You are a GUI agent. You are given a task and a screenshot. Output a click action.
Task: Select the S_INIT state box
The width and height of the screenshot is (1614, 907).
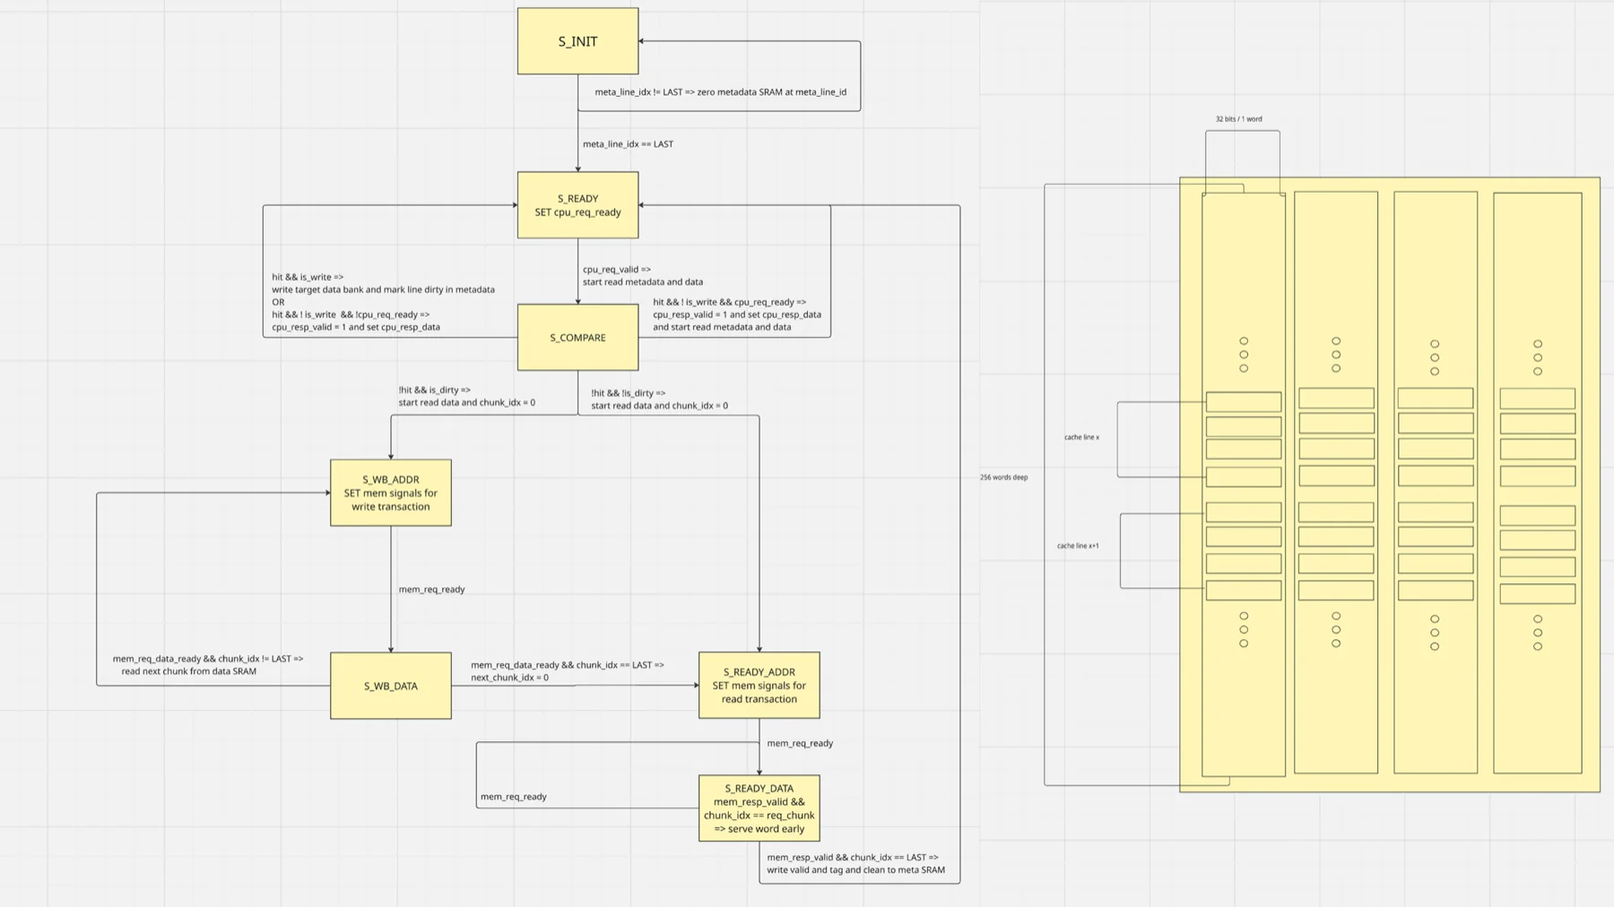tap(577, 41)
